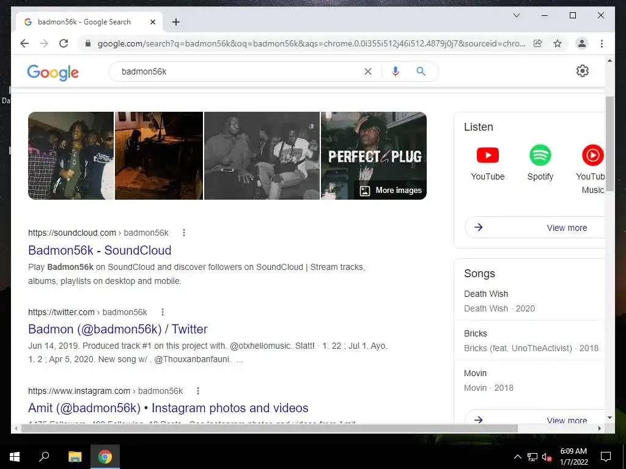Select the Movin song entry
626x469 pixels.
tap(531, 380)
